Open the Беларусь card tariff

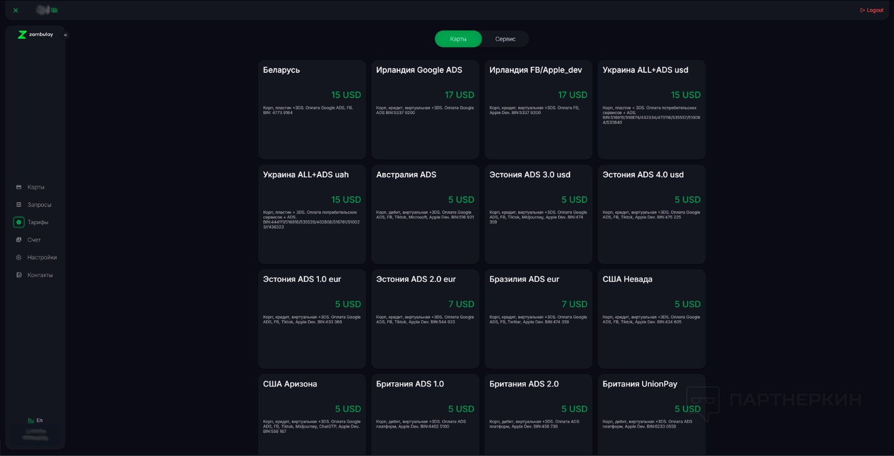[311, 109]
